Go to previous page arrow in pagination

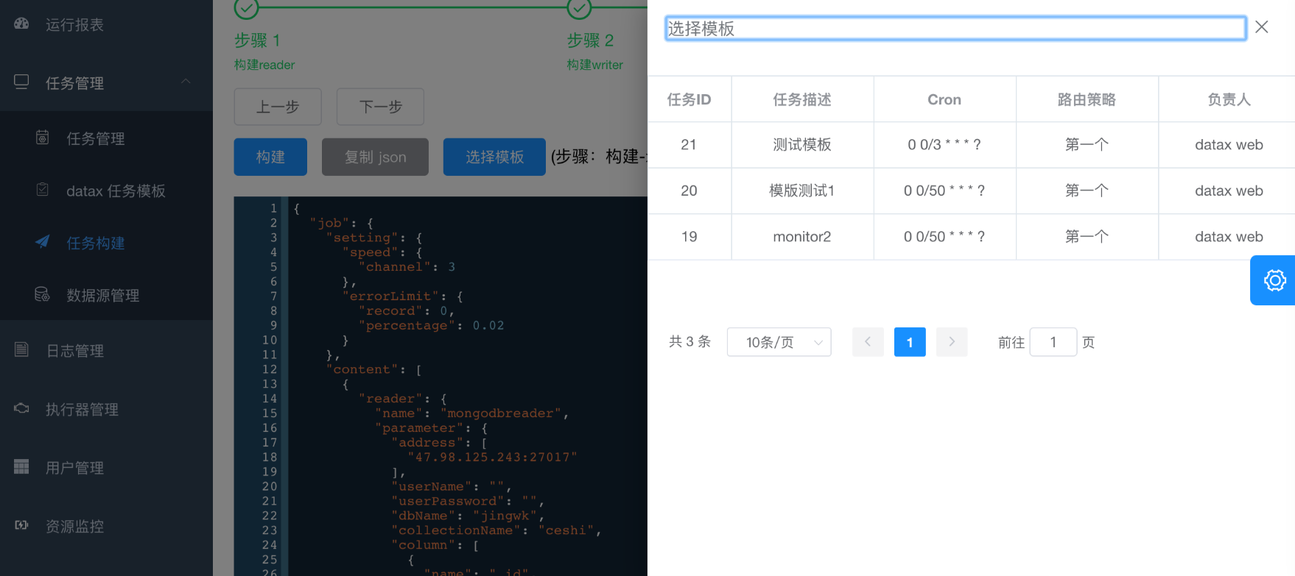pos(868,342)
